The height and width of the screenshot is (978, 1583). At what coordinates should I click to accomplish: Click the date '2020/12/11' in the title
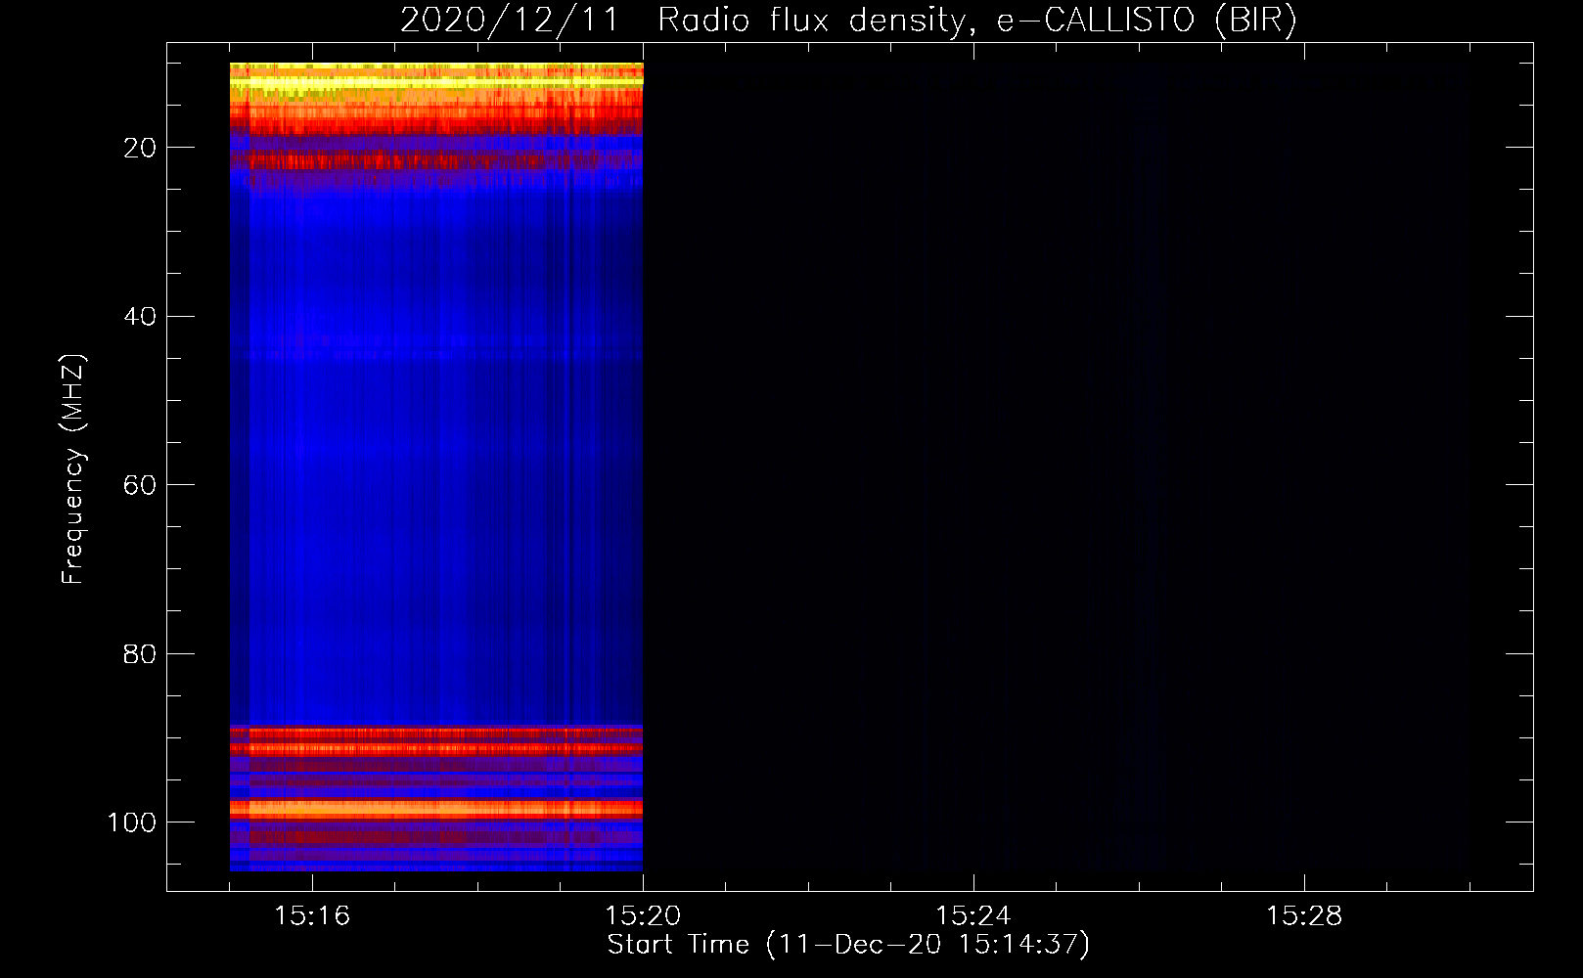pyautogui.click(x=510, y=21)
